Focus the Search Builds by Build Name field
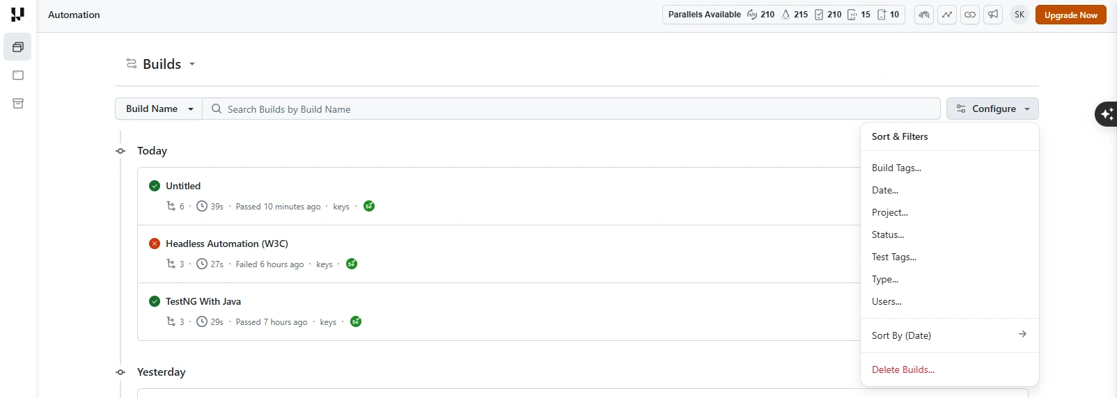This screenshot has width=1117, height=398. click(x=571, y=109)
